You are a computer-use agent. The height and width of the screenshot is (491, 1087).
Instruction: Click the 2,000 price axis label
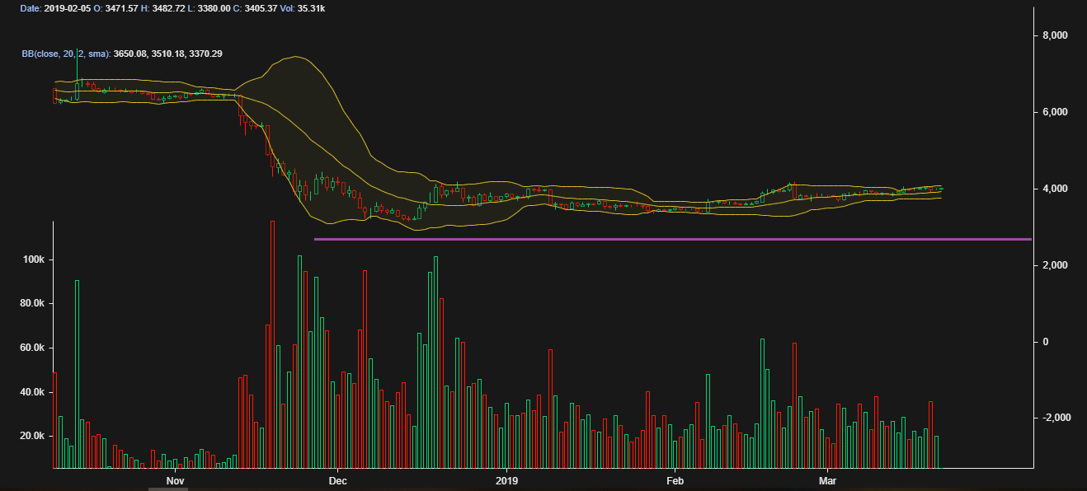[x=1056, y=265]
